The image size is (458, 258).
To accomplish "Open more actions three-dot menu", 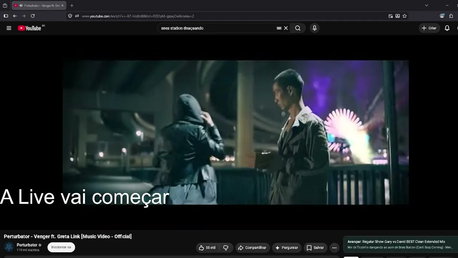I will pos(334,248).
